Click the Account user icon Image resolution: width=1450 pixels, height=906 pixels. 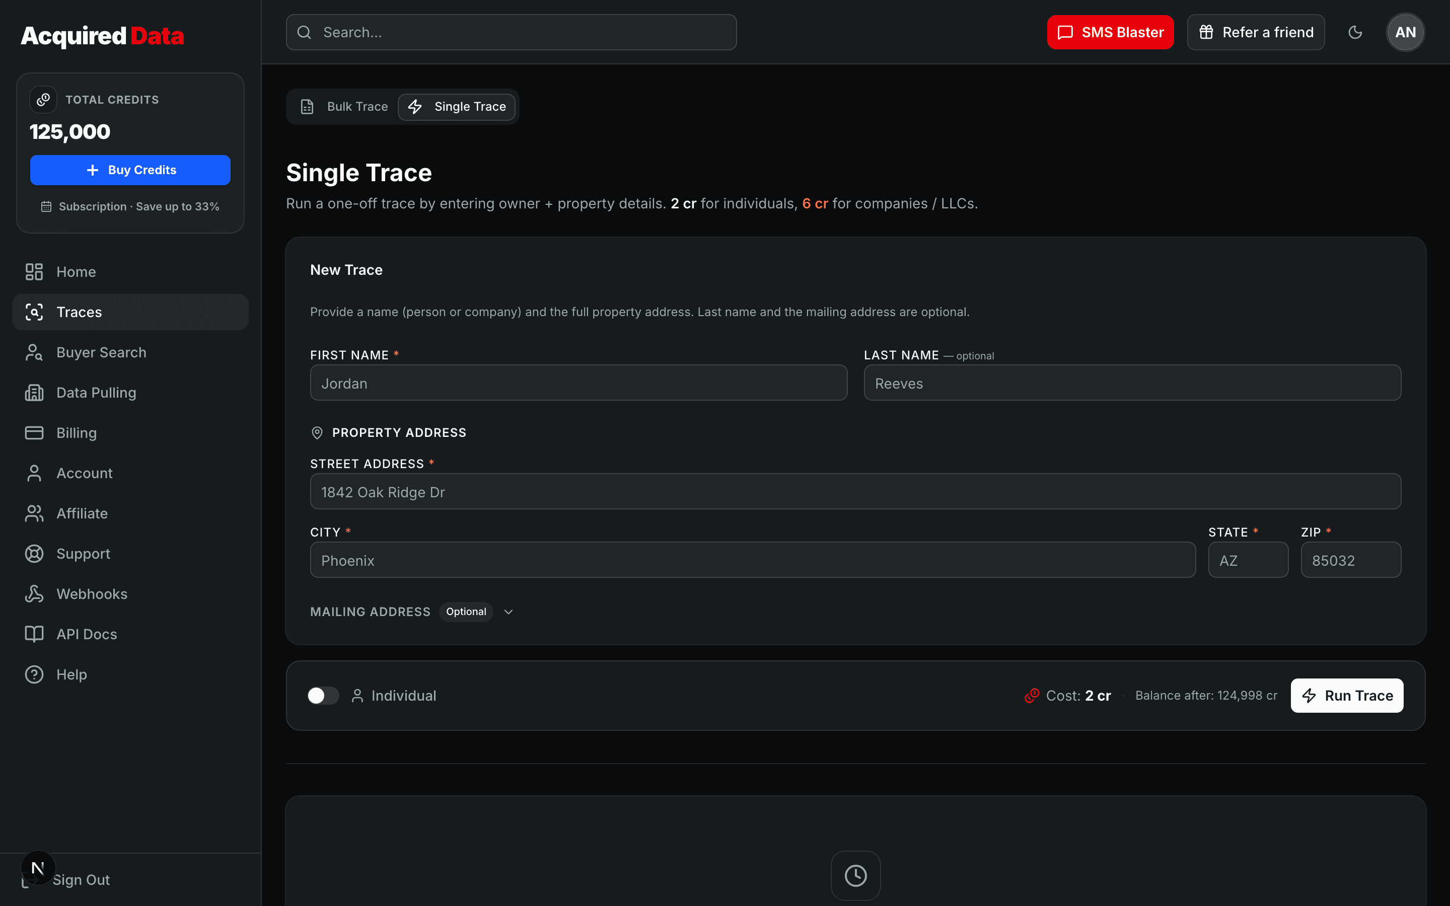pos(34,473)
